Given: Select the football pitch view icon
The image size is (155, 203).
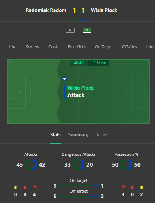Looking at the screenshot, I should tap(87, 30).
